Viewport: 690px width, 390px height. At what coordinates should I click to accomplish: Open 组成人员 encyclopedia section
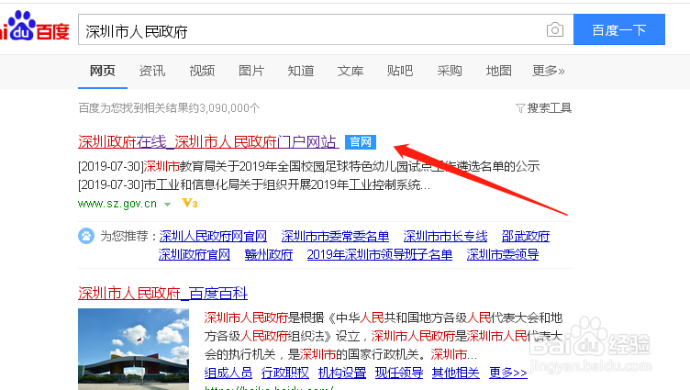[x=228, y=373]
